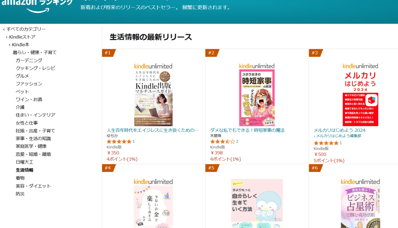The width and height of the screenshot is (398, 228).
Task: Open the 人生百年時代をエイジレスに生き抜くための title link
Action: click(153, 130)
